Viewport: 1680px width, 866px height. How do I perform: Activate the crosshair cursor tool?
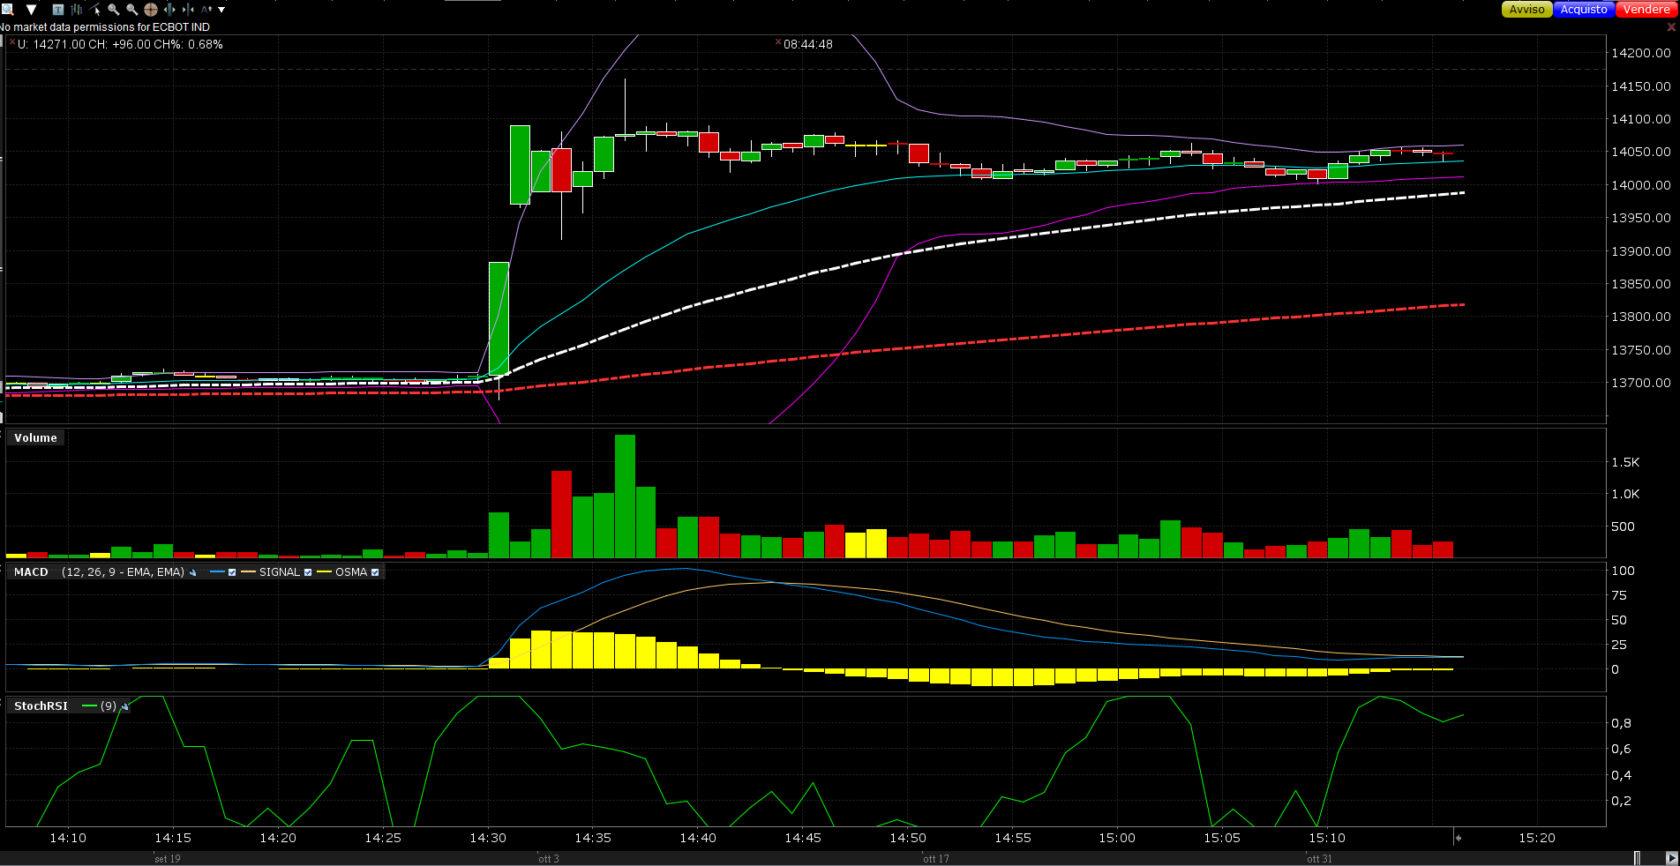pos(151,10)
